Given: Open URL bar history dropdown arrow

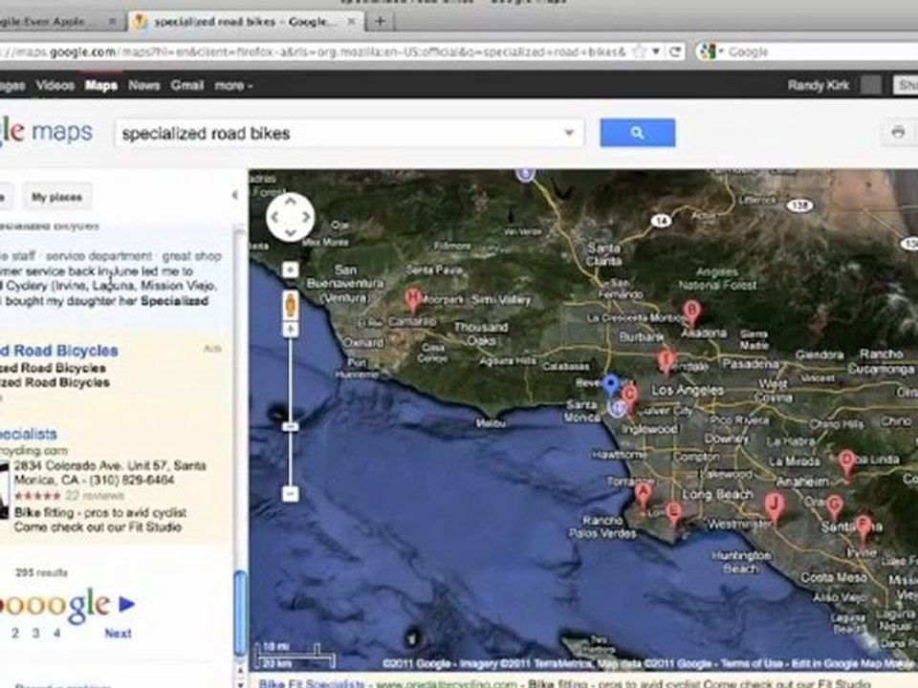Looking at the screenshot, I should click(x=656, y=52).
